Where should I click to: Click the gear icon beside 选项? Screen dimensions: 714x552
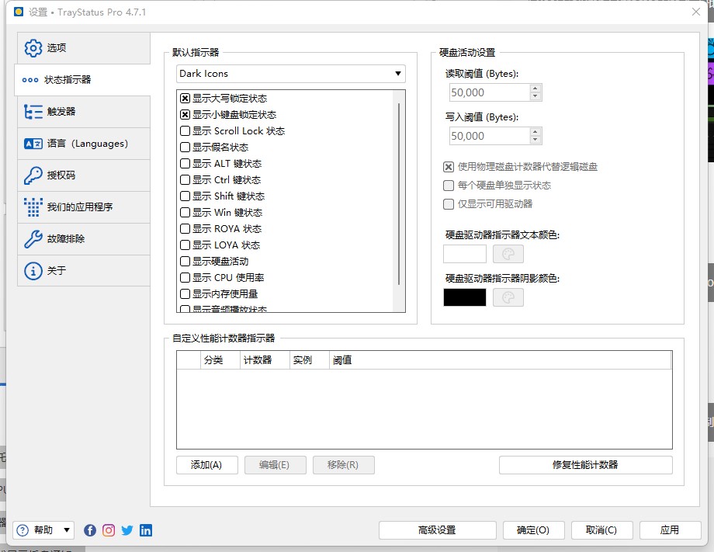coord(33,48)
